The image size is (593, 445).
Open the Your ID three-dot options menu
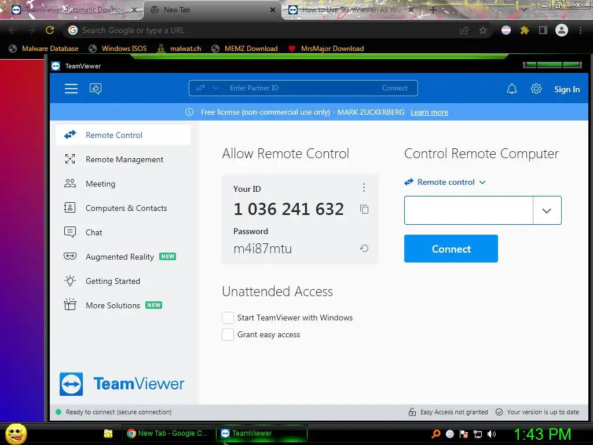[x=364, y=187]
